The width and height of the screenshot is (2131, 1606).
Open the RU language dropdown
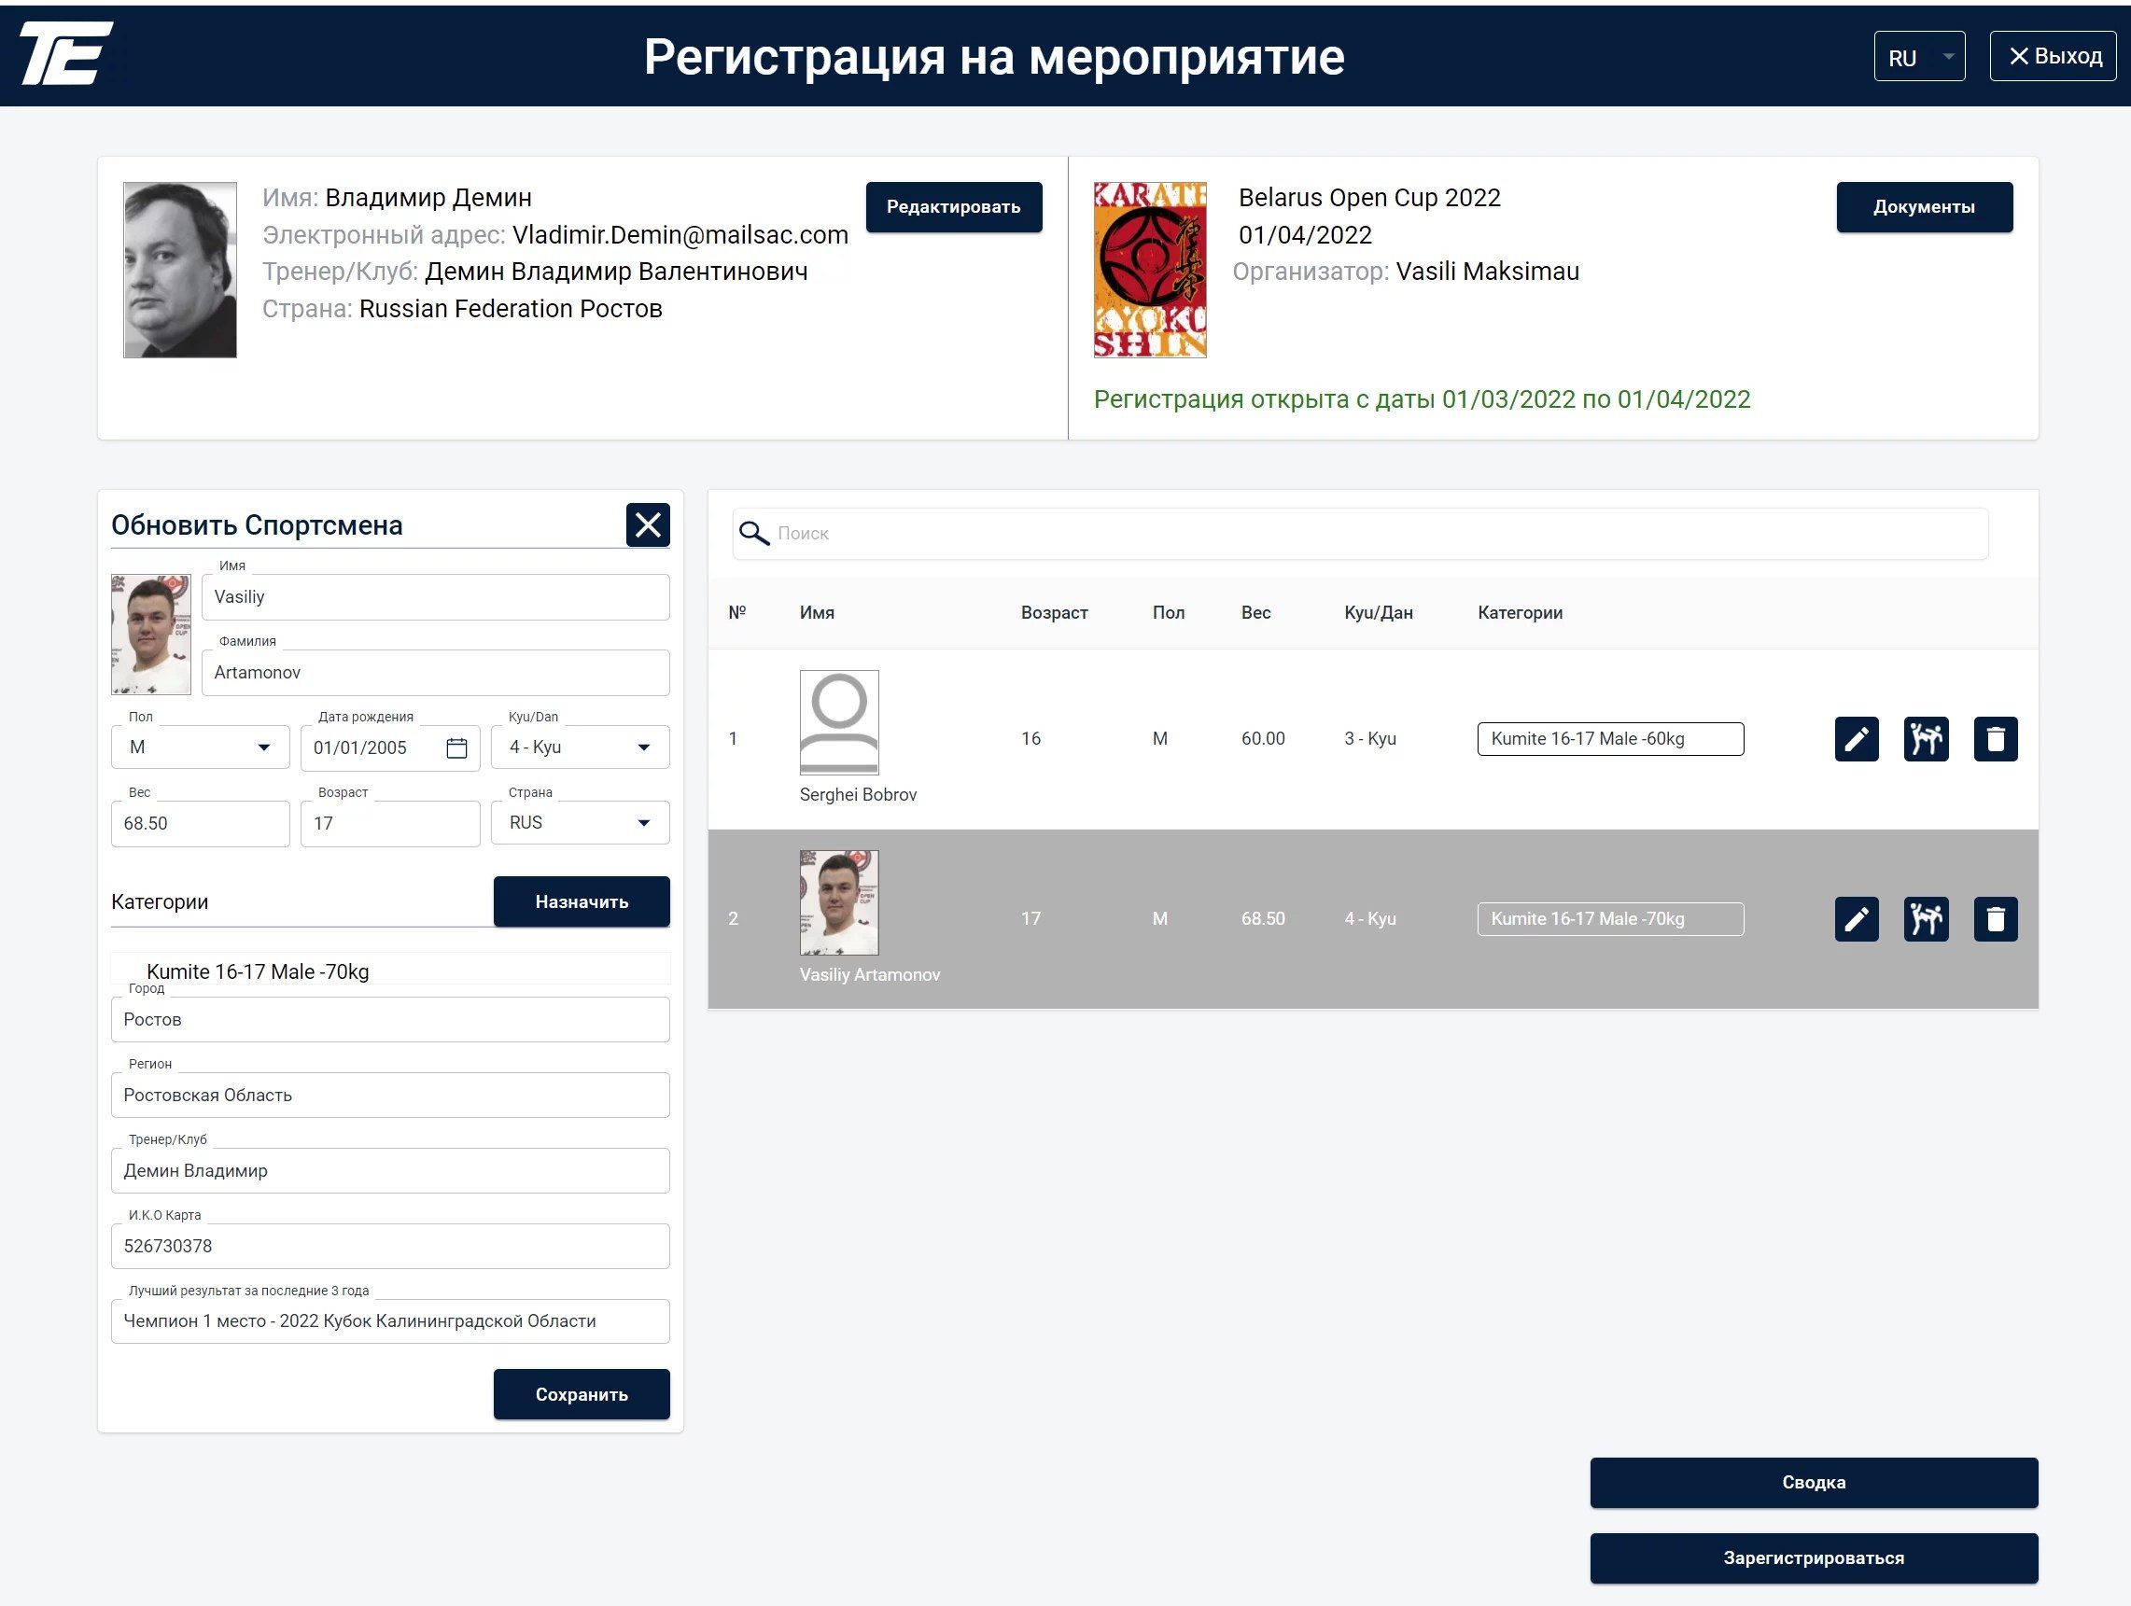tap(1919, 57)
